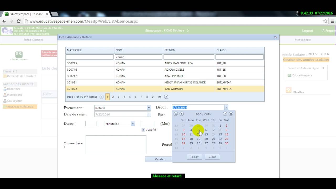The image size is (336, 189).
Task: Open Inscriptions in sidebar
Action: [14, 95]
